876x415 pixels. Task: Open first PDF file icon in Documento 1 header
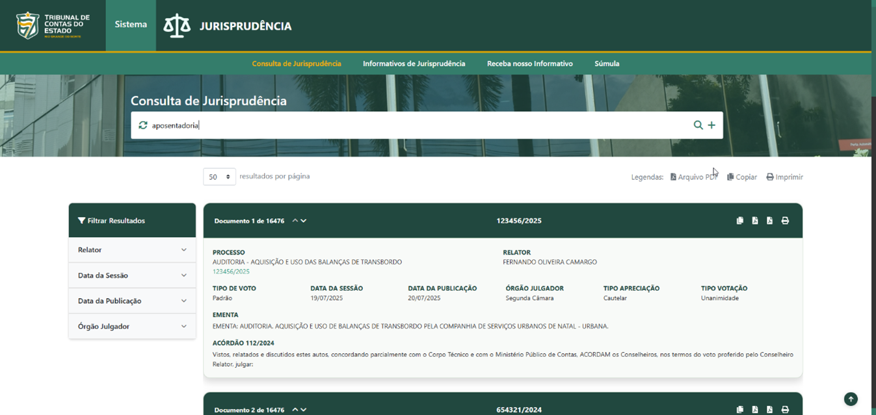pos(755,221)
